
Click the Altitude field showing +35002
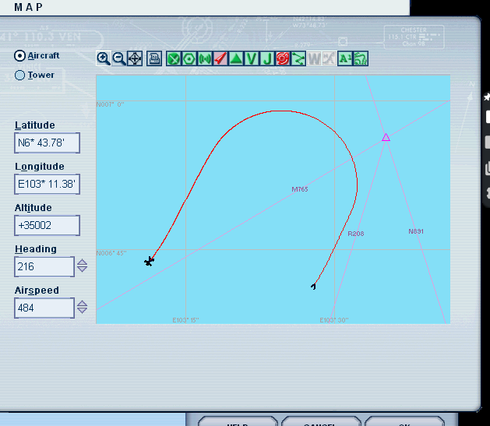point(48,226)
